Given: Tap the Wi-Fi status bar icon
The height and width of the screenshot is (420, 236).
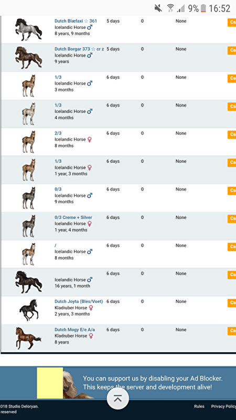Looking at the screenshot, I should pos(170,8).
